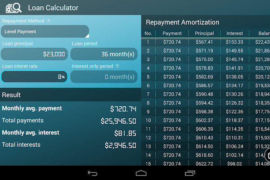Screen dimensions: 270x180
Task: Tap the Android back navigation button
Action: (x=92, y=173)
